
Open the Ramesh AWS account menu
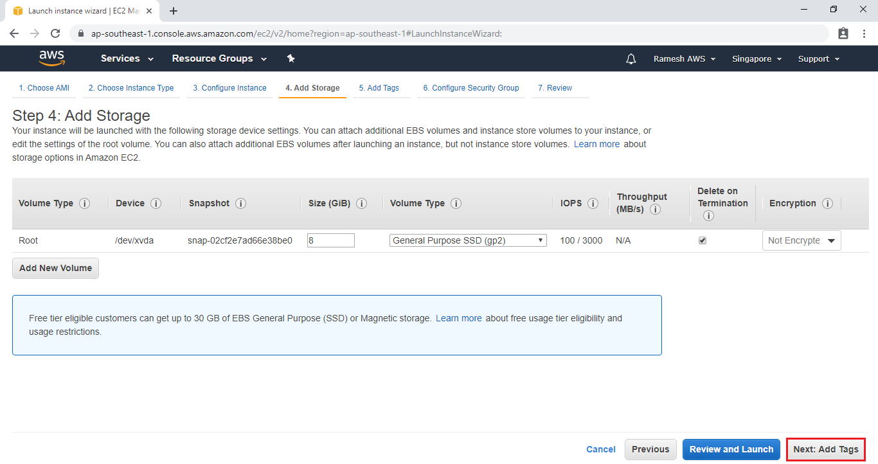click(685, 58)
